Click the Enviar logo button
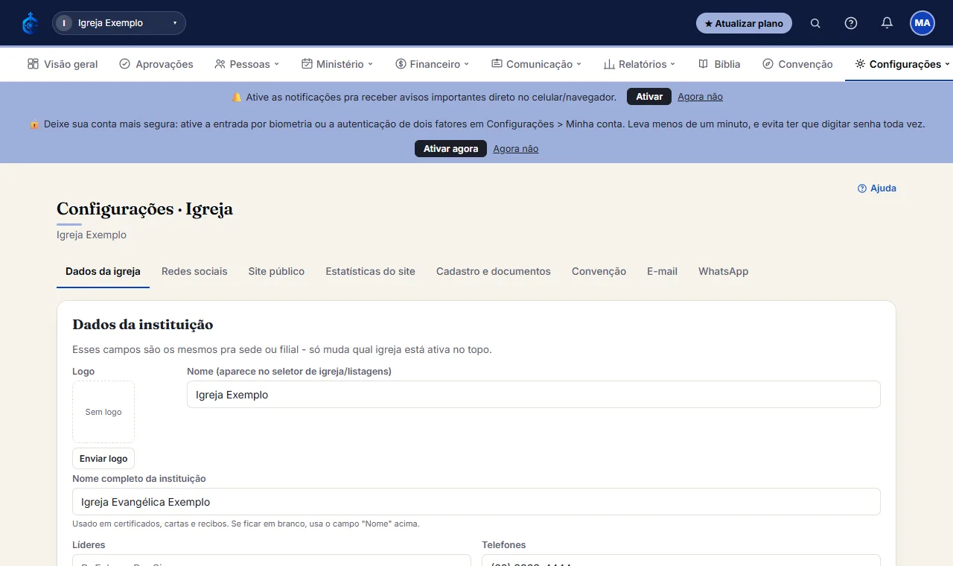Viewport: 953px width, 566px height. coord(103,459)
